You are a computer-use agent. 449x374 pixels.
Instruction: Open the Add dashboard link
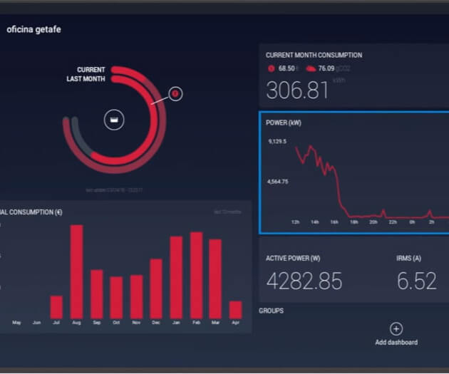(x=396, y=333)
